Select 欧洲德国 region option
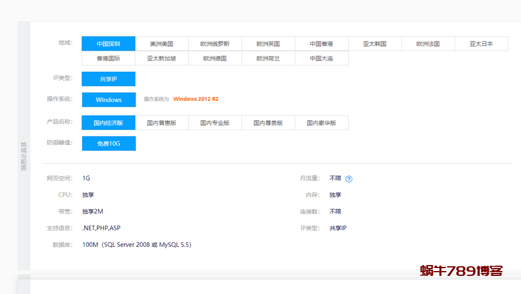Screen dimensions: 521x294 [x=215, y=59]
